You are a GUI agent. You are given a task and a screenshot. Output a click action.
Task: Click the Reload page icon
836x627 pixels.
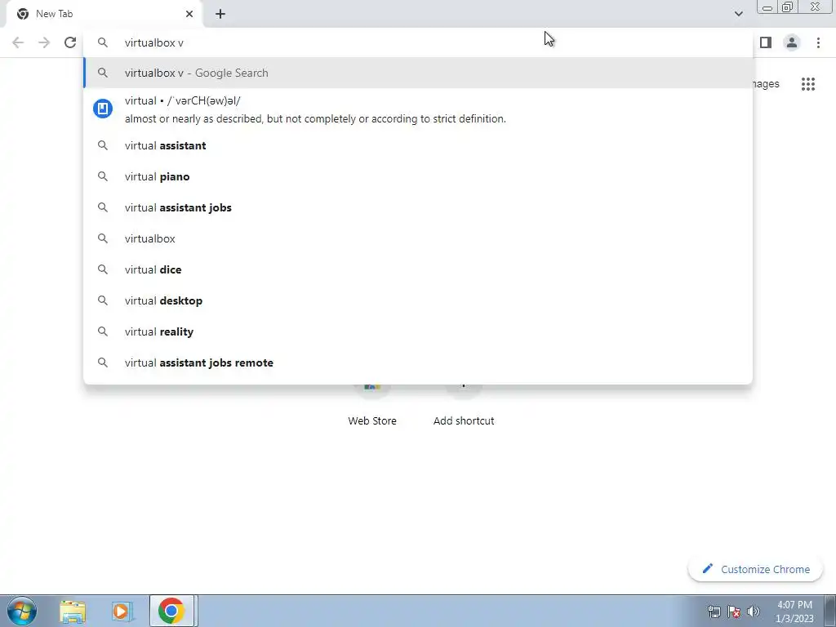click(70, 42)
